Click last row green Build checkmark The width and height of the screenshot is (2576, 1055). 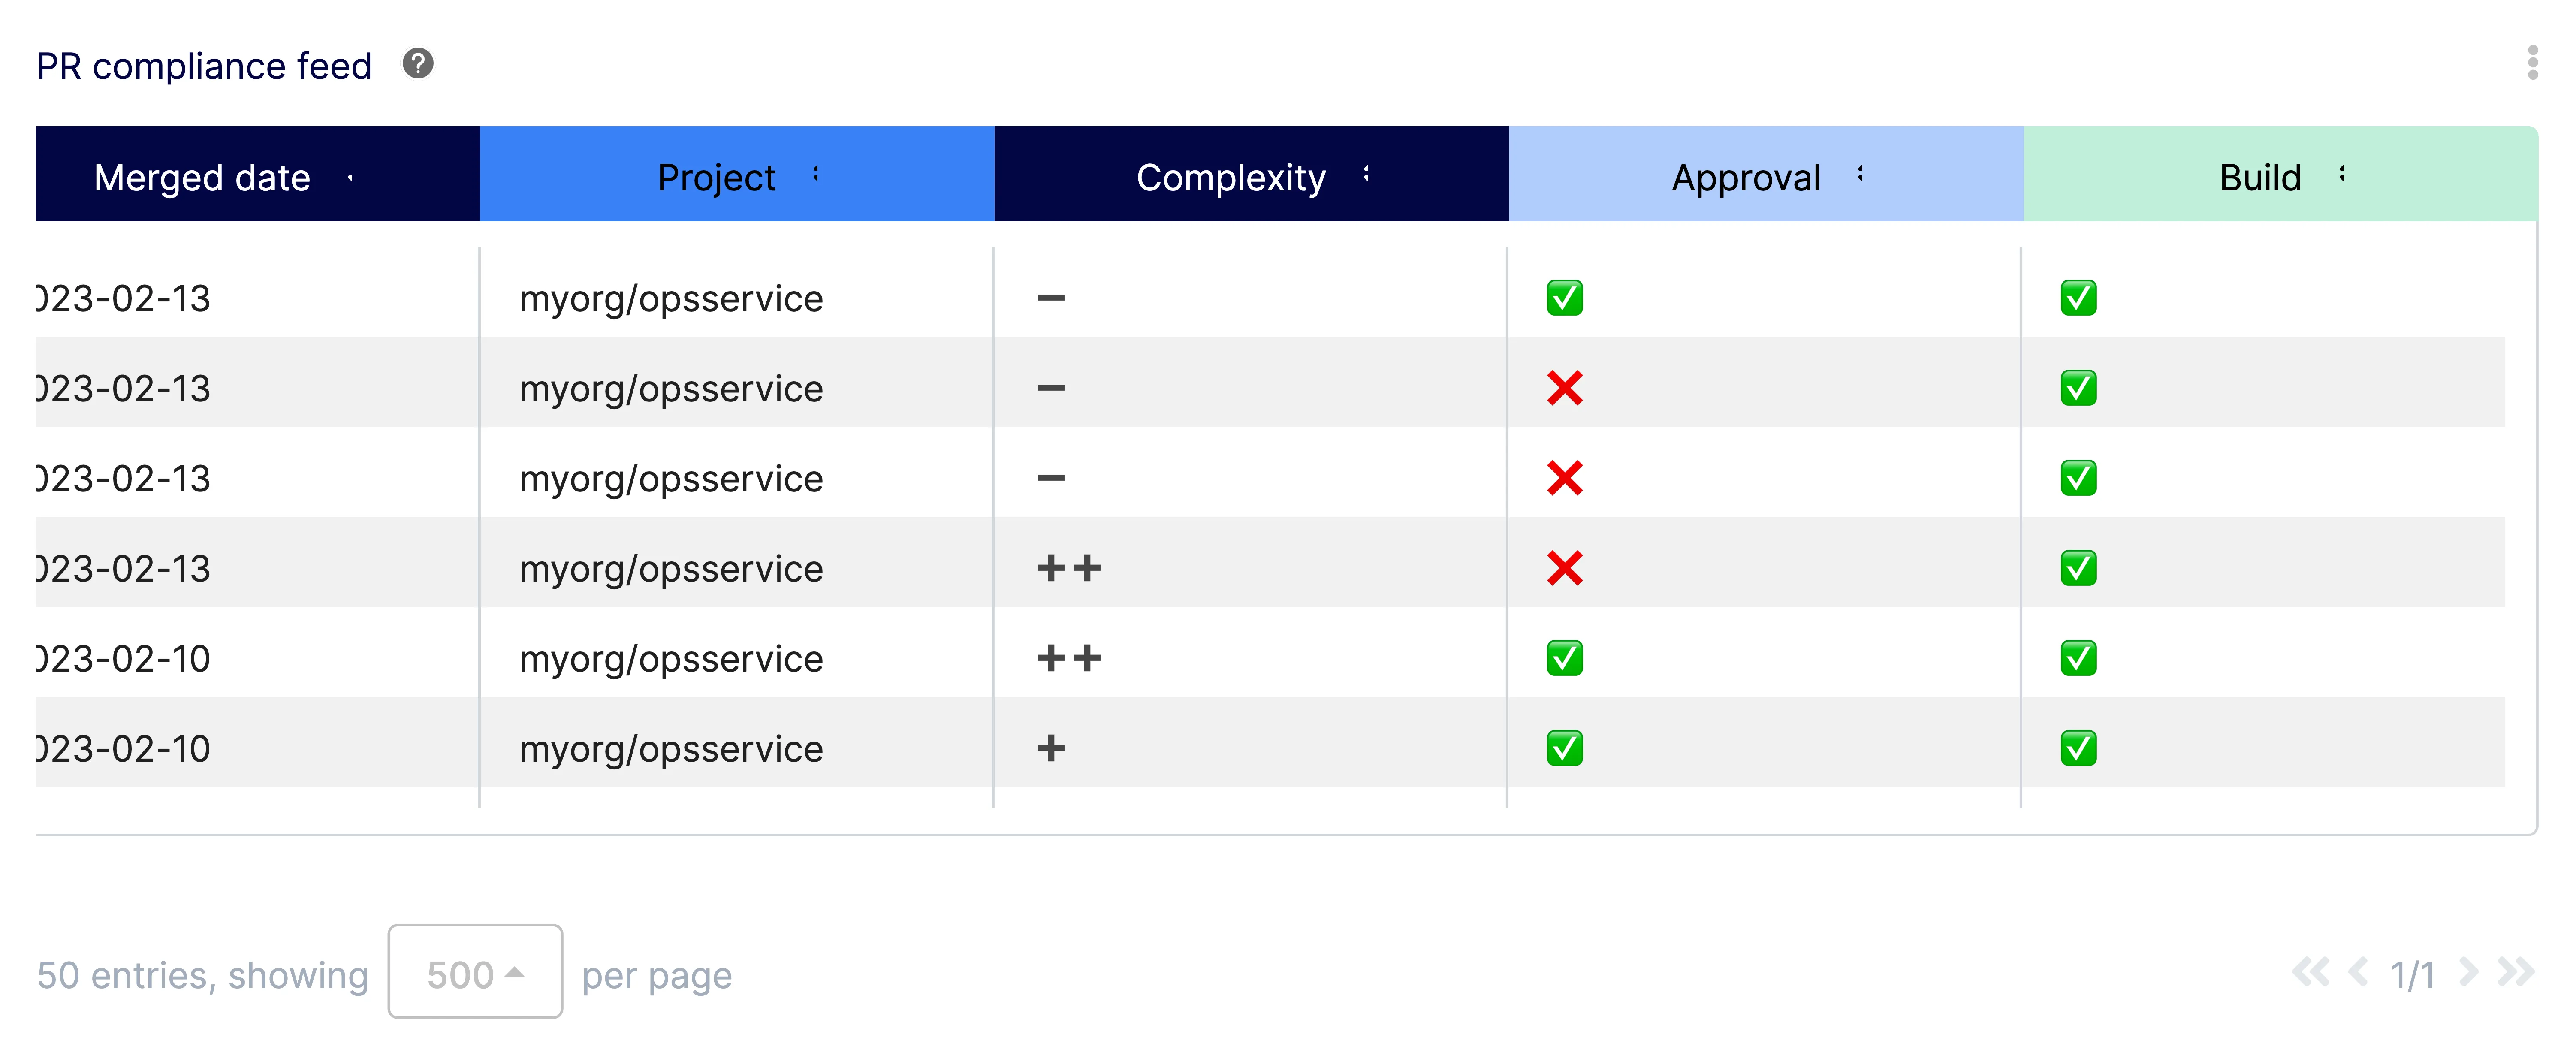coord(2078,748)
